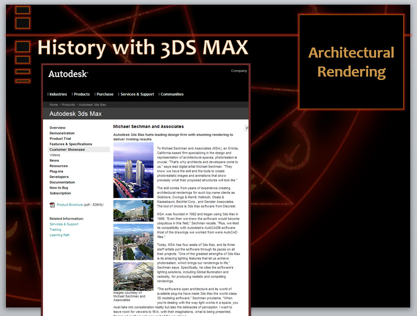Go to Home breadcrumb

coord(53,105)
